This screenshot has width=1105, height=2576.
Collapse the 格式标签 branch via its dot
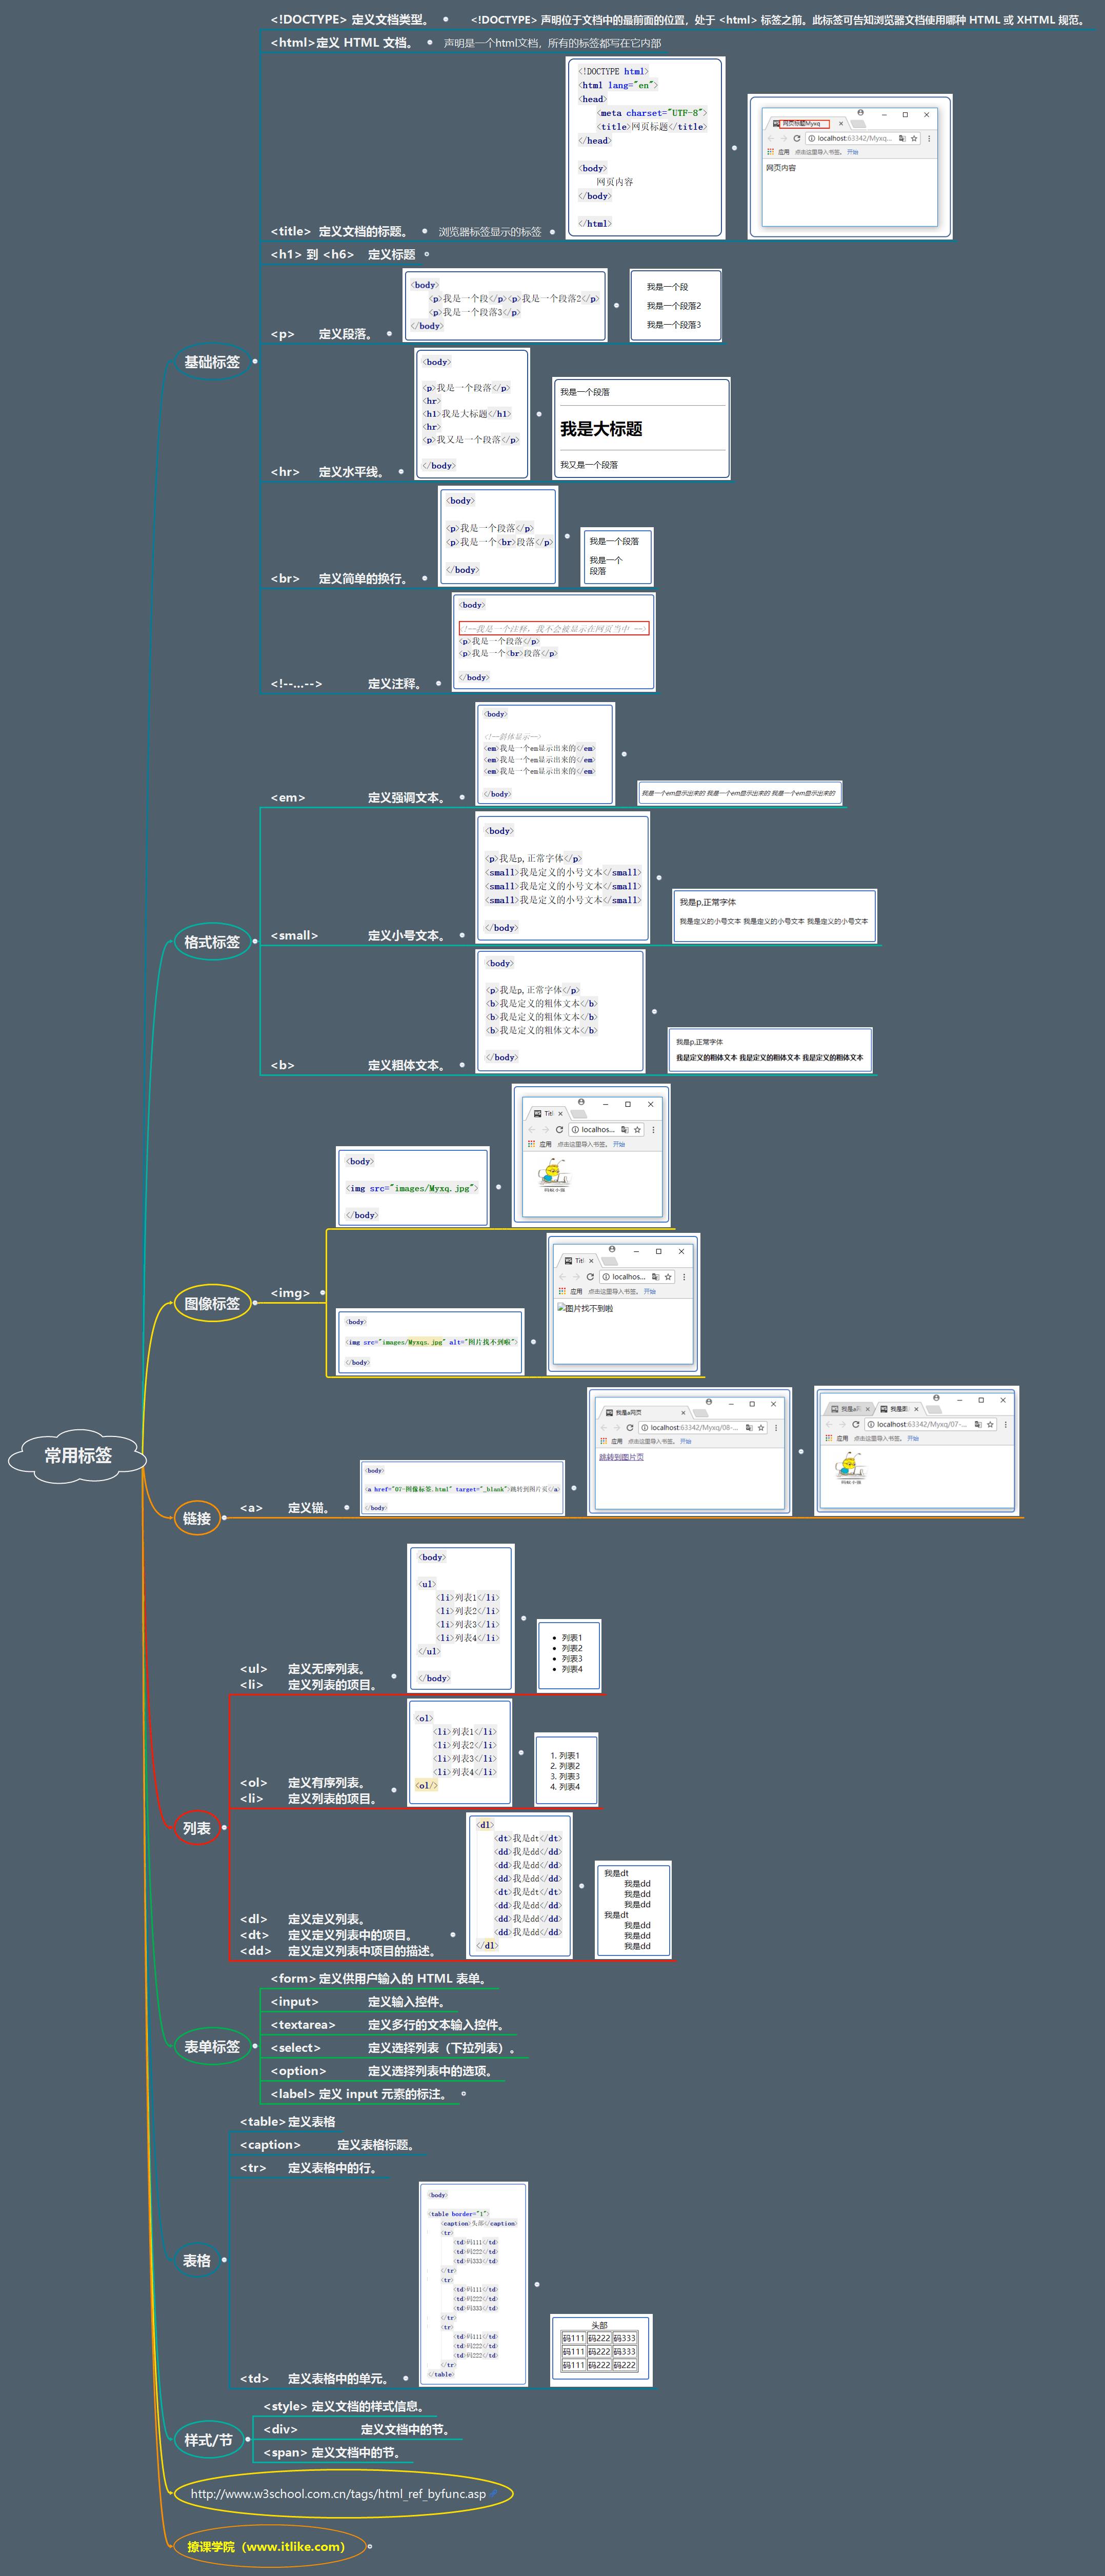255,942
